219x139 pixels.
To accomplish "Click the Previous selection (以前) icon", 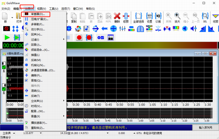I will click(x=158, y=16).
